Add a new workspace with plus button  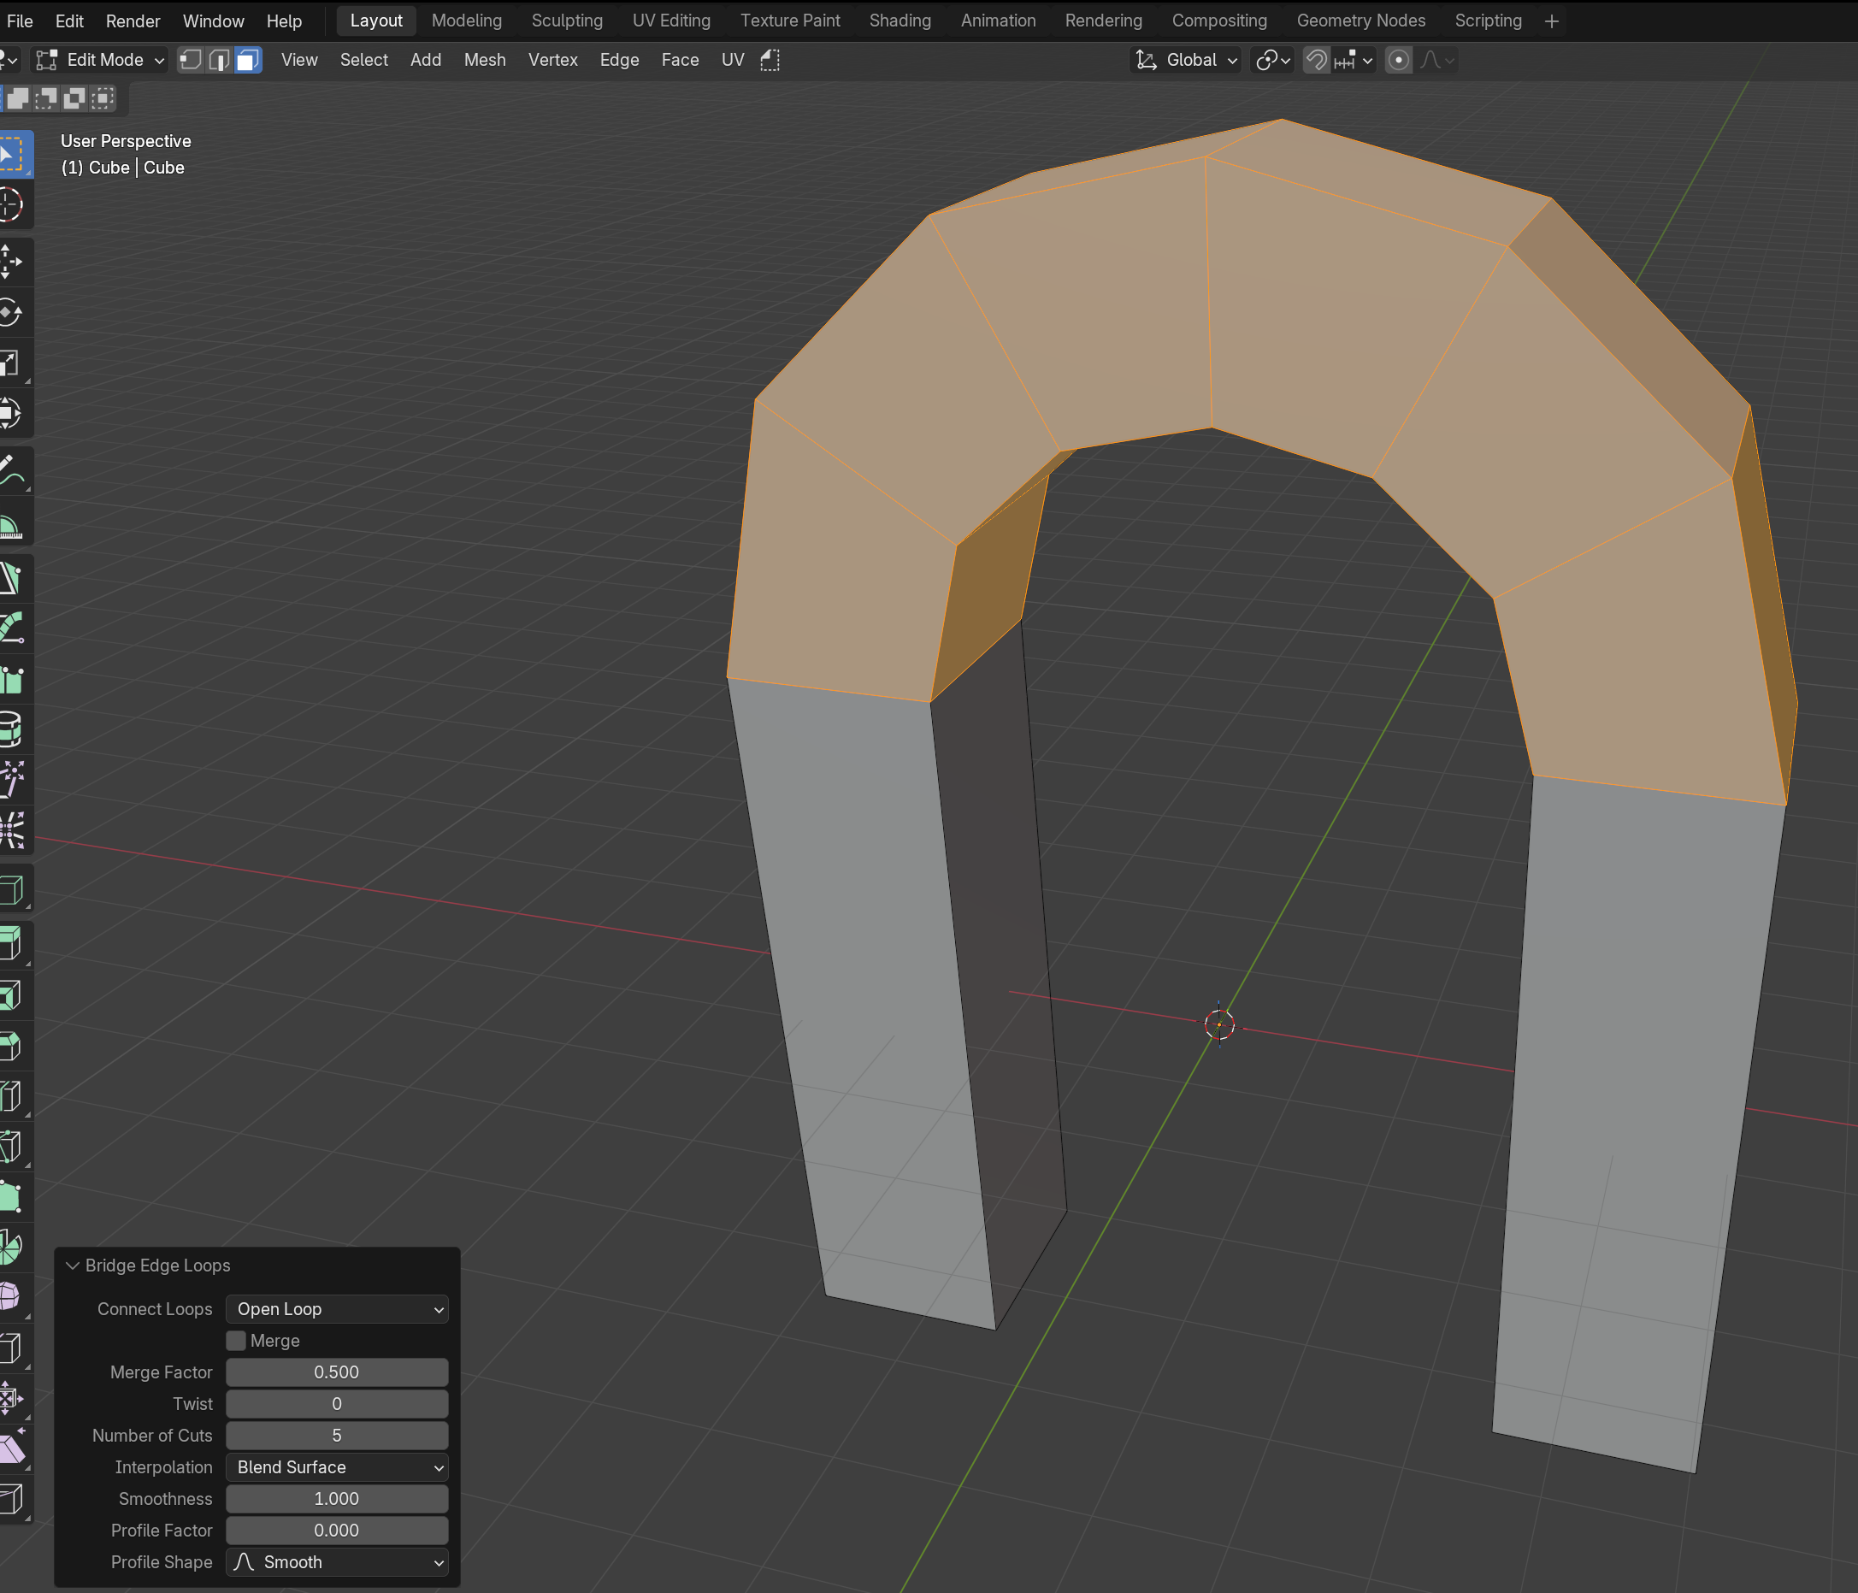1551,21
